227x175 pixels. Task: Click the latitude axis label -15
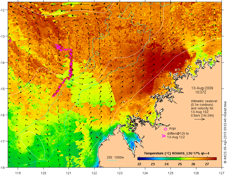(3, 89)
